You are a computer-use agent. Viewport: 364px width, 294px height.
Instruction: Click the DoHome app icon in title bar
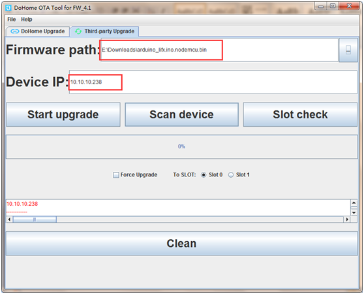click(8, 8)
